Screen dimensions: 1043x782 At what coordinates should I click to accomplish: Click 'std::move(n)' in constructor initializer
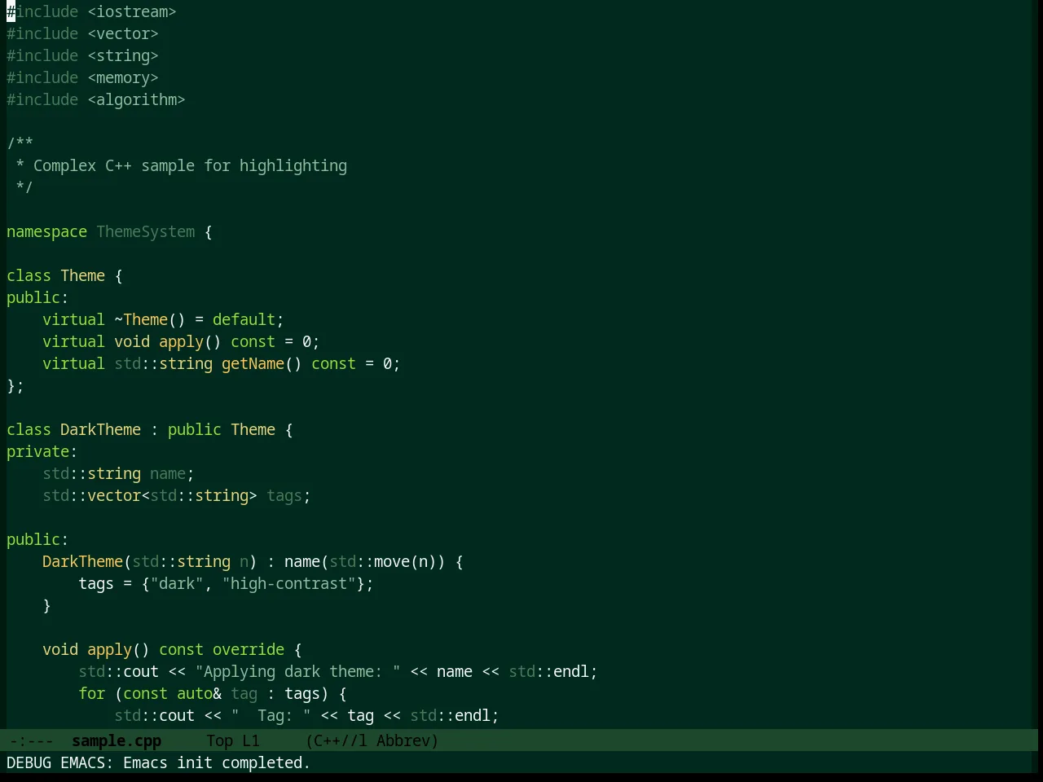pos(383,562)
